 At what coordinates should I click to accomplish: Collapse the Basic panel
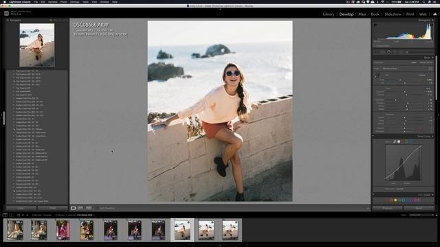[x=432, y=58]
